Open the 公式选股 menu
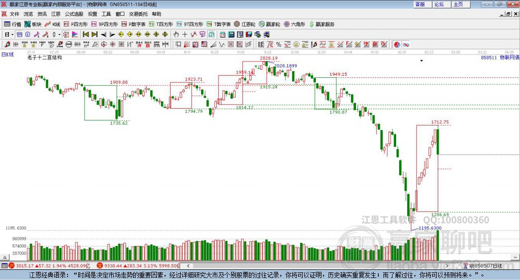520x280 pixels. pos(74,14)
